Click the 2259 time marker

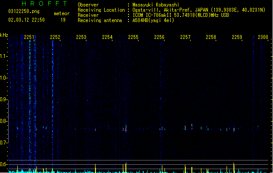[x=237, y=37]
